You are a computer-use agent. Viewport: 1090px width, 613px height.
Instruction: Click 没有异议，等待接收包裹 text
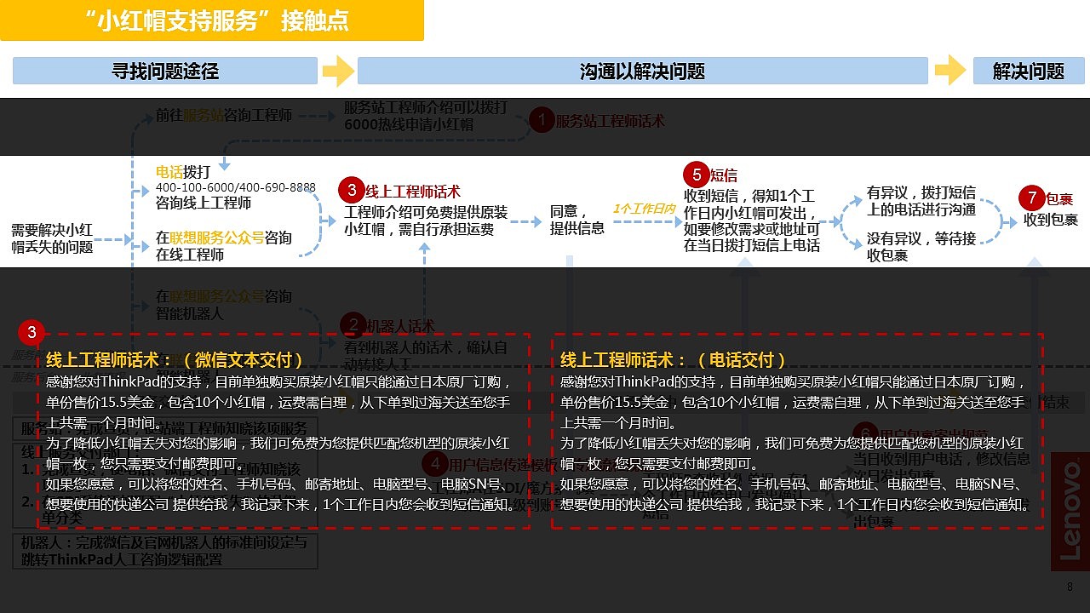(921, 247)
